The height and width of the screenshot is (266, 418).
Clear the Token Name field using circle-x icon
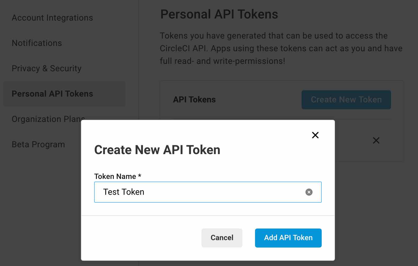[309, 192]
